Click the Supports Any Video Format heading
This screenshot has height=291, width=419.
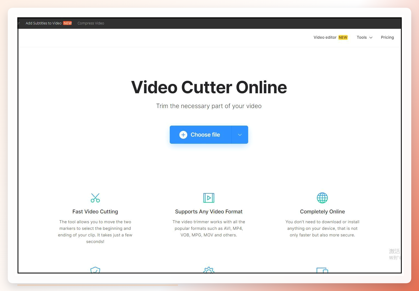coord(209,211)
